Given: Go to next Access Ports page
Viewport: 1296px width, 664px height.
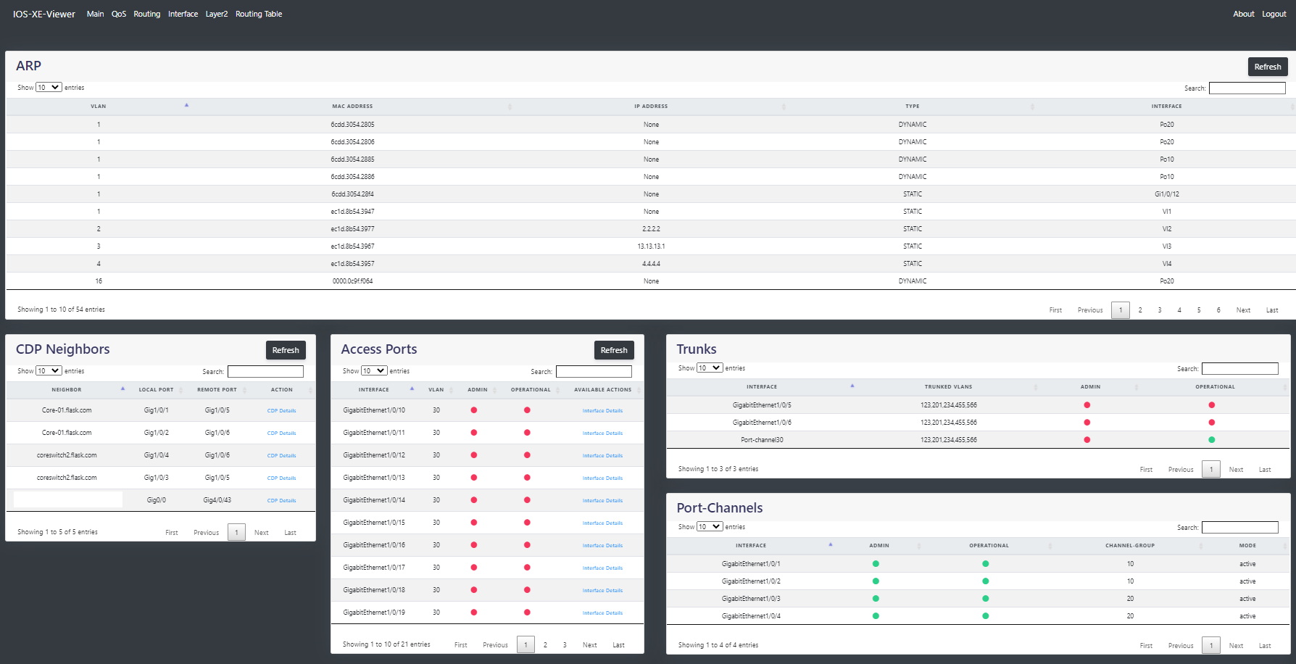Looking at the screenshot, I should click(590, 645).
